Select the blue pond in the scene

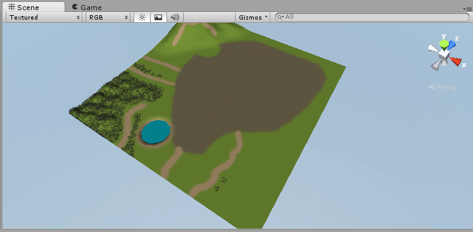pyautogui.click(x=156, y=131)
